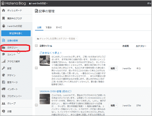Click the 設定 wrench icon
This screenshot has height=116, width=152.
pos(4,68)
